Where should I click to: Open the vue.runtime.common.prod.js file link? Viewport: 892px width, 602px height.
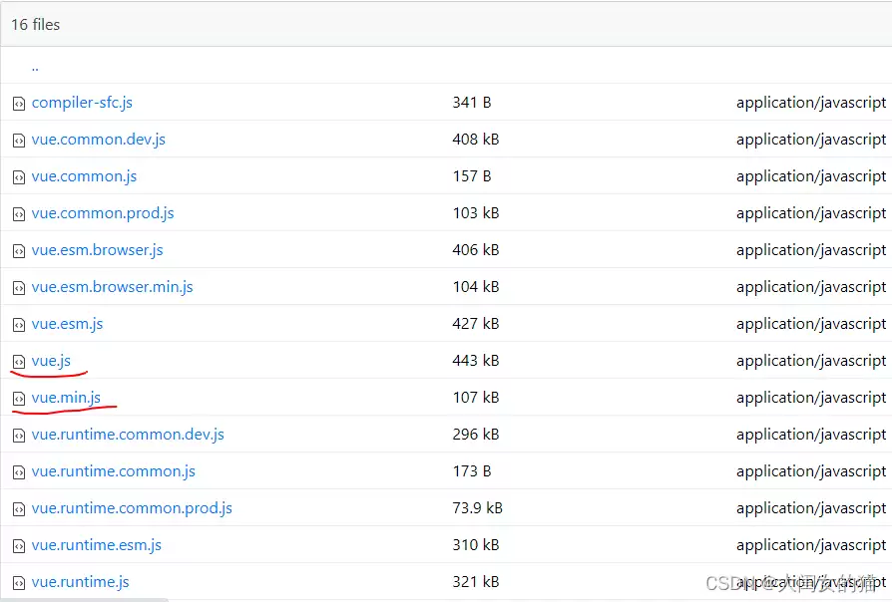point(132,508)
